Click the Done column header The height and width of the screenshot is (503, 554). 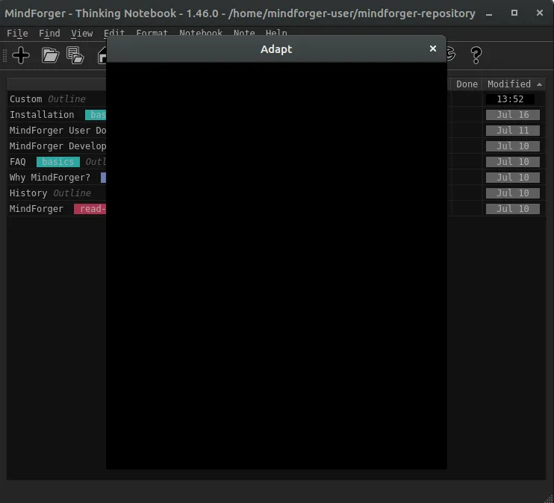coord(467,84)
